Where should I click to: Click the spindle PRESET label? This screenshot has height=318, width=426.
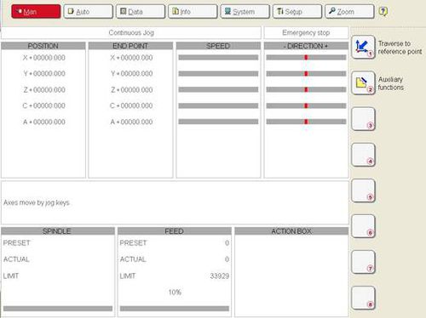tap(16, 243)
